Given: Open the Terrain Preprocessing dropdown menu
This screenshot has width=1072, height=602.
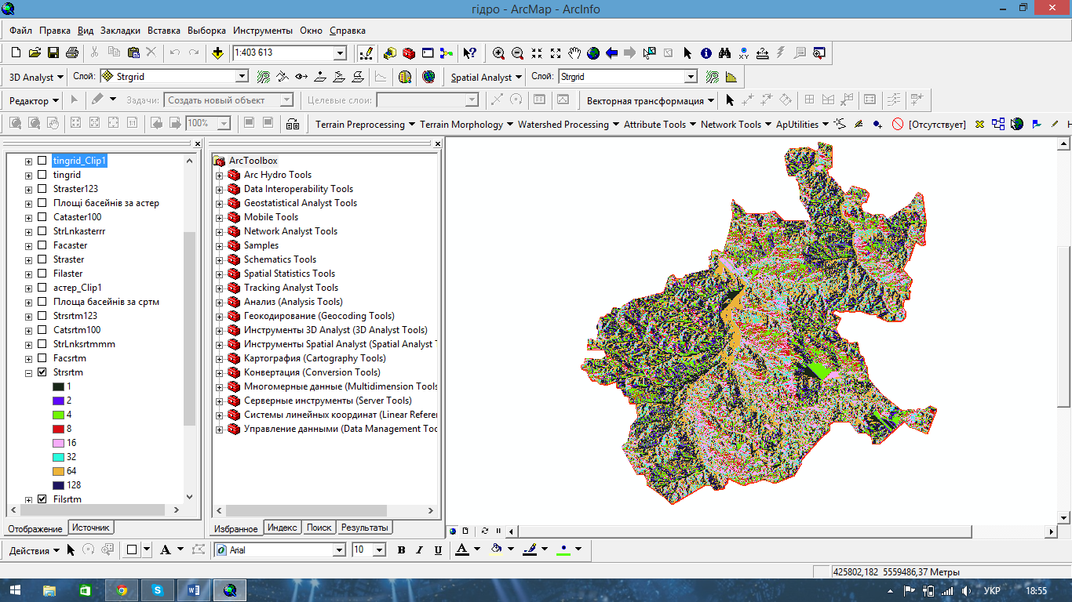Looking at the screenshot, I should tap(360, 124).
